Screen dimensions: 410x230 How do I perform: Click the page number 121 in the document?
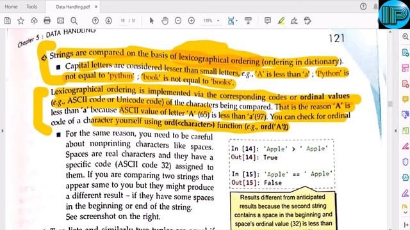coord(336,38)
